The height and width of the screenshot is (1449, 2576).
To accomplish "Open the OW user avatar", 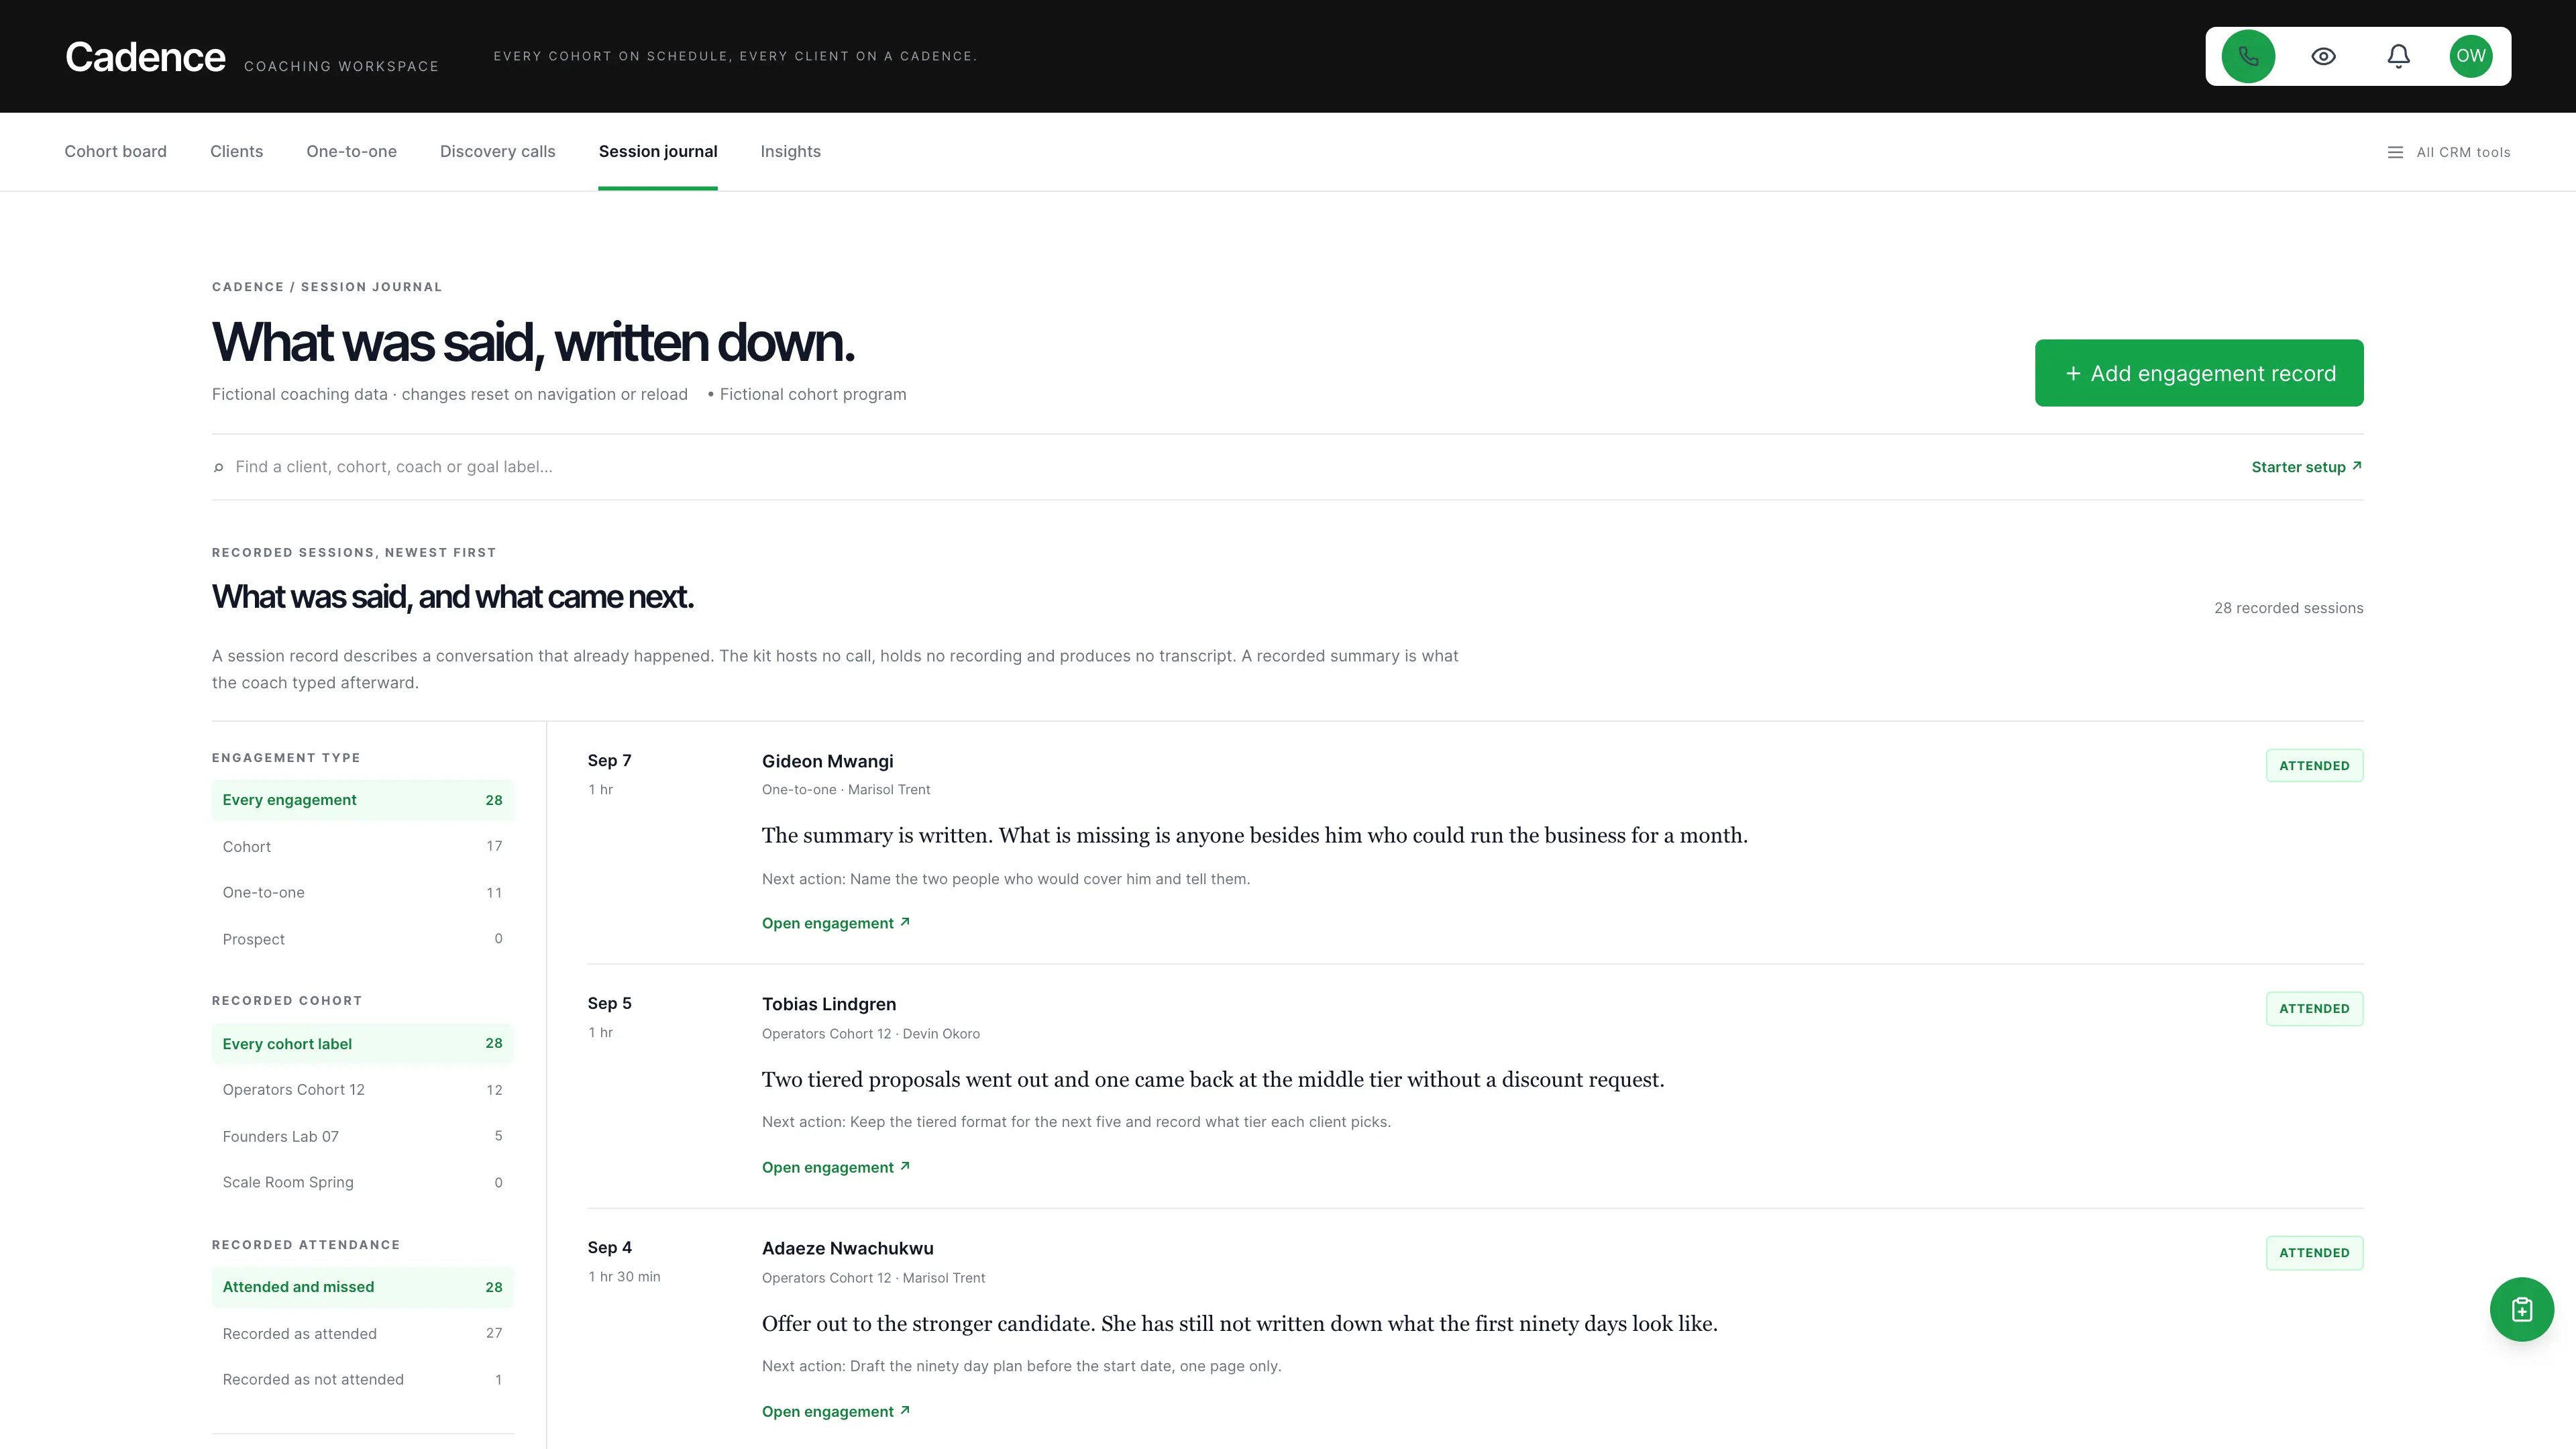I will (x=2470, y=56).
